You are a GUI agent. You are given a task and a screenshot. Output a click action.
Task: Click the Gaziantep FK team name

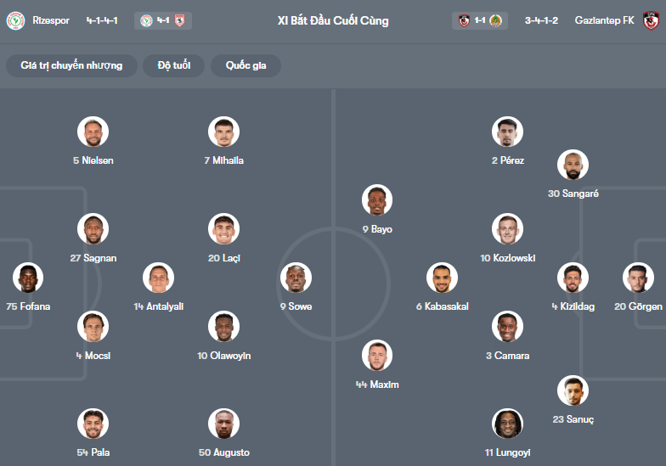[x=604, y=20]
